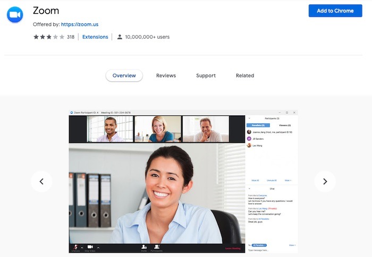Image resolution: width=372 pixels, height=257 pixels.
Task: Click the star rating icons
Action: [49, 37]
